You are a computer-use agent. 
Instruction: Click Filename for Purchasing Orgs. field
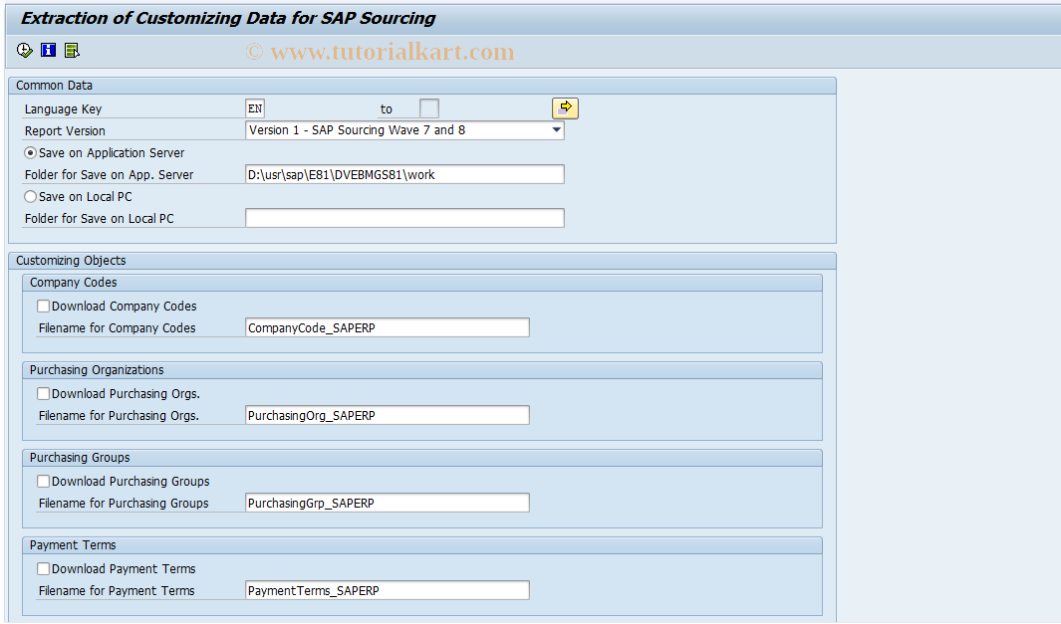point(388,415)
